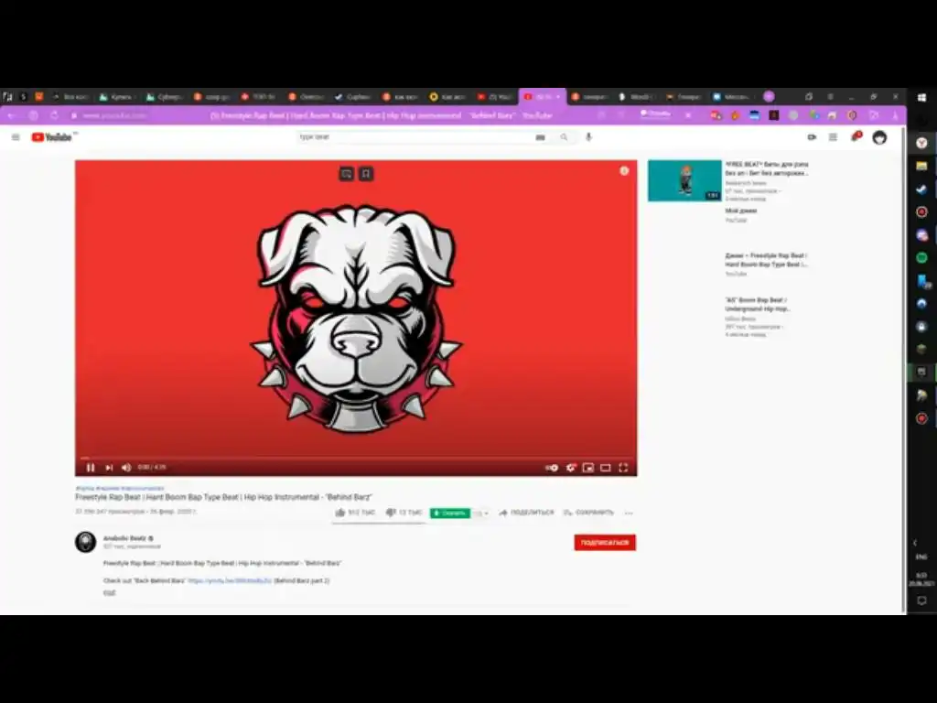Go to the YouTube home logo
The height and width of the screenshot is (703, 937).
click(52, 137)
